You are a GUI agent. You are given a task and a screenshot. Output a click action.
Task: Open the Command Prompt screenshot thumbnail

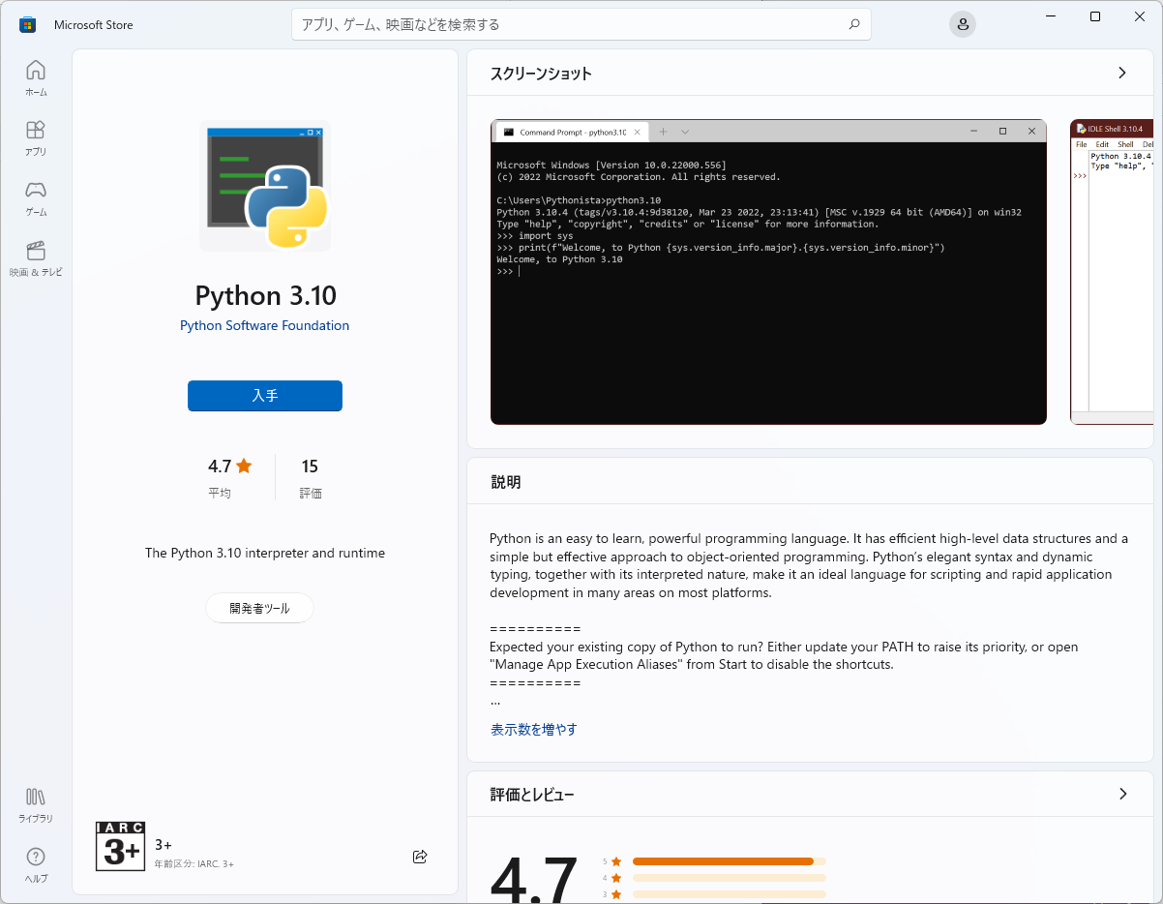click(x=768, y=272)
